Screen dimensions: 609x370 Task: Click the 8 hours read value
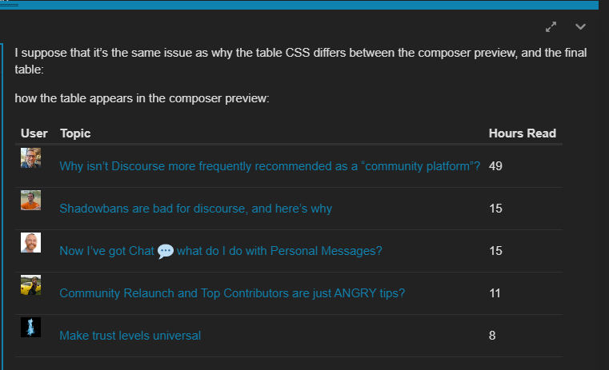click(x=492, y=336)
